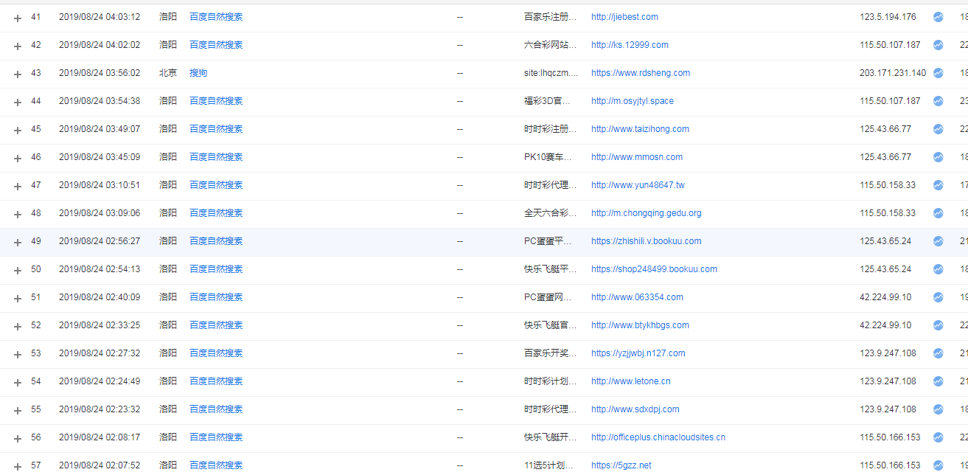The width and height of the screenshot is (968, 475).
Task: Select IP address 42.224.99.10 in row 51
Action: pyautogui.click(x=885, y=297)
